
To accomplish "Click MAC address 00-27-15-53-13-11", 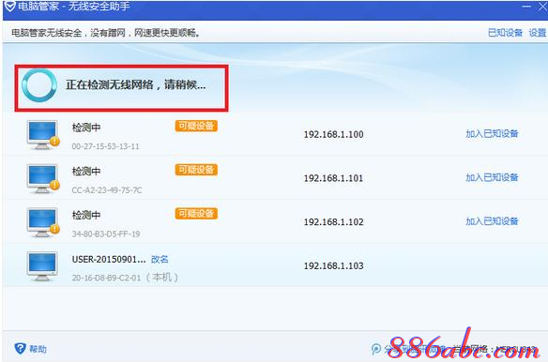I will pos(105,146).
